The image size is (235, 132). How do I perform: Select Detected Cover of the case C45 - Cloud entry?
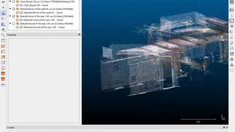click(x=43, y=20)
